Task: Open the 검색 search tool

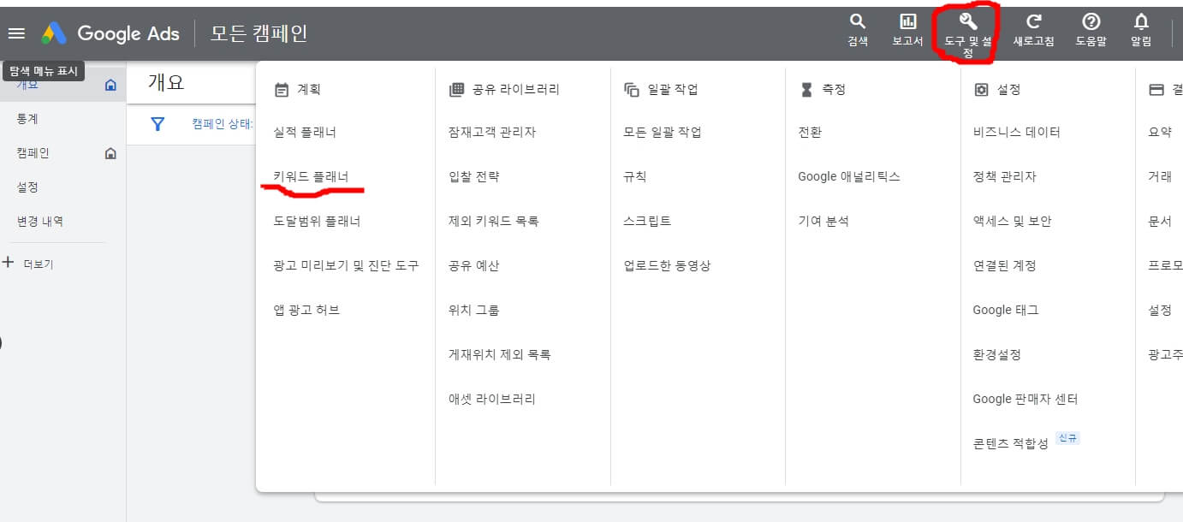Action: (858, 30)
